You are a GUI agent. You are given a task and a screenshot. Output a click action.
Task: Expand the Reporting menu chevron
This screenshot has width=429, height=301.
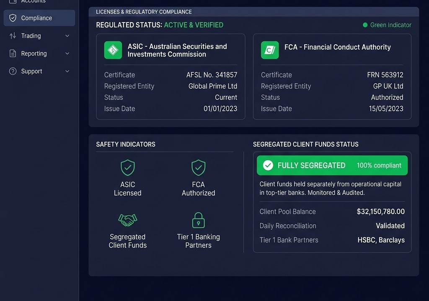point(67,54)
